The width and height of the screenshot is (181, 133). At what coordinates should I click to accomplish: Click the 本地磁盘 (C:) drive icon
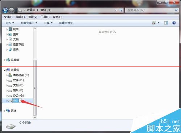[10, 75]
